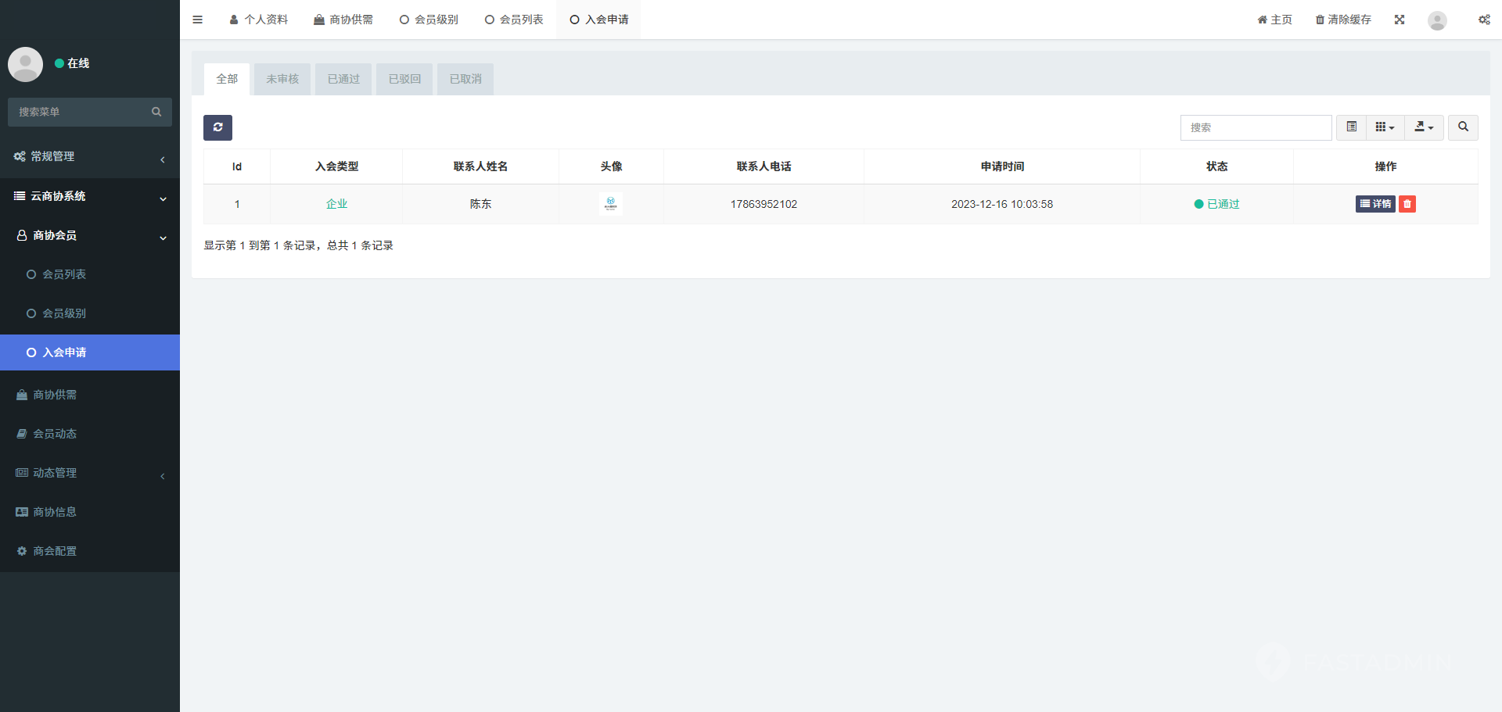The width and height of the screenshot is (1502, 712).
Task: Open 商会配置 in the sidebar
Action: point(90,551)
